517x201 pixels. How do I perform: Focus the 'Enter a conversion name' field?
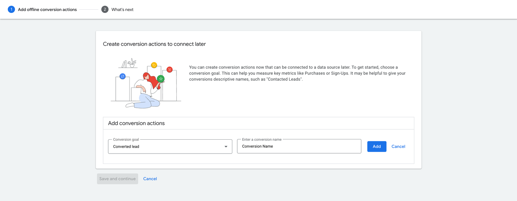pyautogui.click(x=299, y=146)
